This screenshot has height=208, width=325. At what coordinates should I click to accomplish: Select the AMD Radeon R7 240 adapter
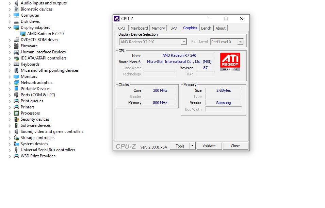coord(45,34)
